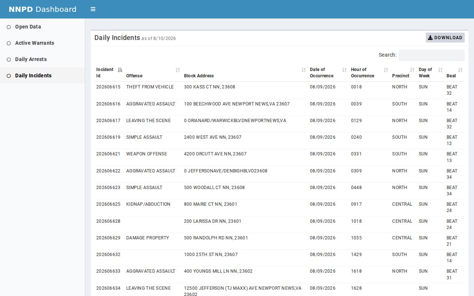Click incident id 202606628
This screenshot has height=296, width=474.
click(x=108, y=221)
